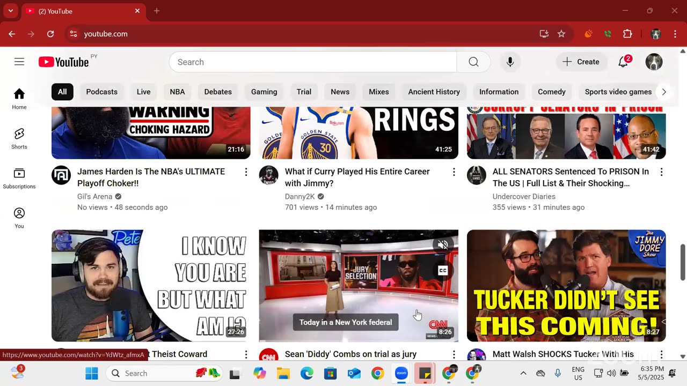Image resolution: width=687 pixels, height=386 pixels.
Task: Open the green phone extension
Action: (608, 34)
